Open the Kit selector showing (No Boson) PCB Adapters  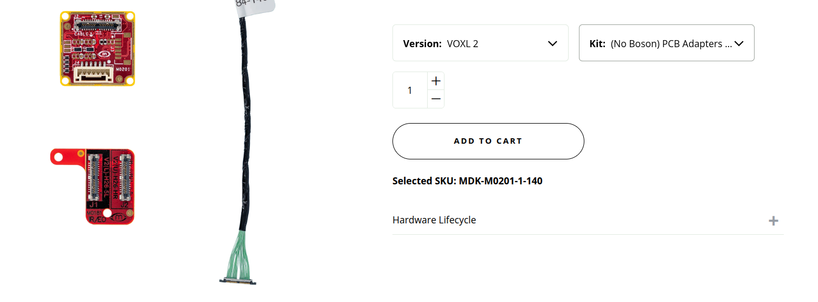click(666, 43)
